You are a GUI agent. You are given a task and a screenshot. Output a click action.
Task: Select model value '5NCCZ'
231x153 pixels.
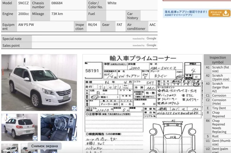tap(23, 3)
